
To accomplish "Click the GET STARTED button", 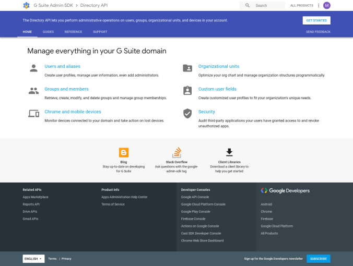I will click(316, 20).
